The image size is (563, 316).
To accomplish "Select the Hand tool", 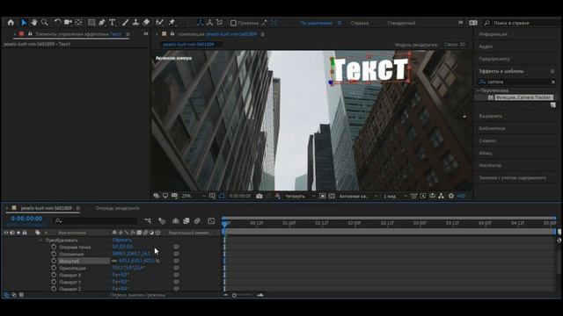I will [x=34, y=23].
